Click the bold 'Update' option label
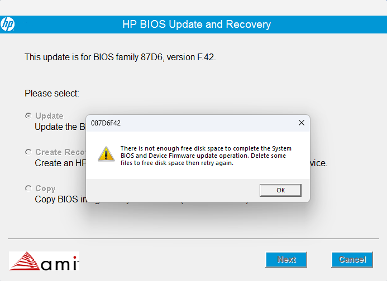This screenshot has height=281, width=387. [x=49, y=116]
